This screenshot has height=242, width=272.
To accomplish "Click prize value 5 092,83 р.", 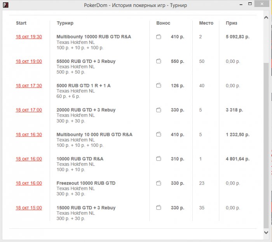I will 237,37.
